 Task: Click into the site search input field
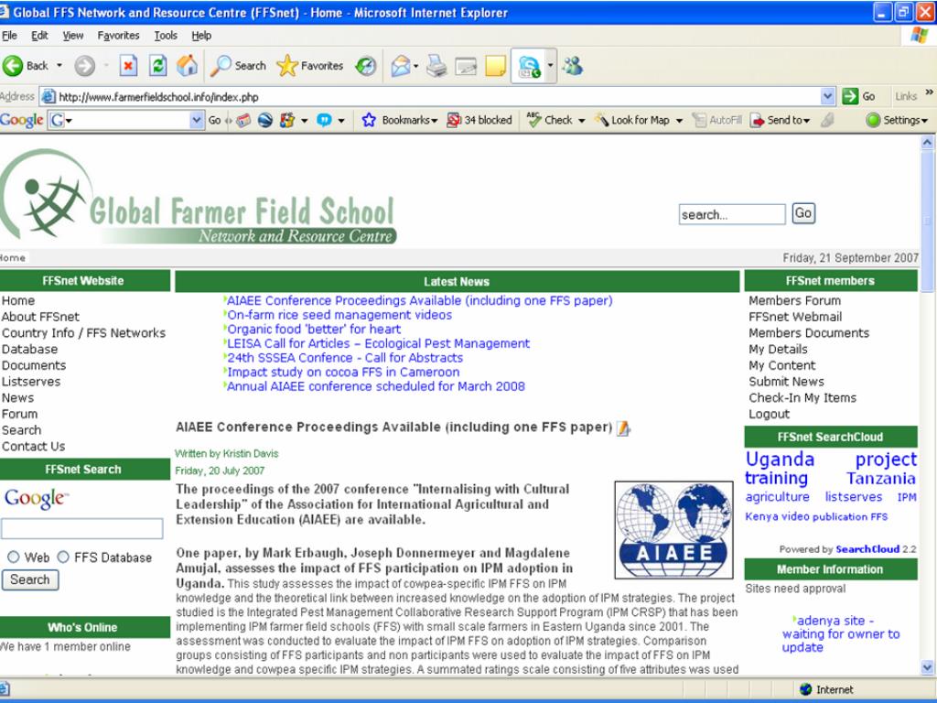coord(732,214)
